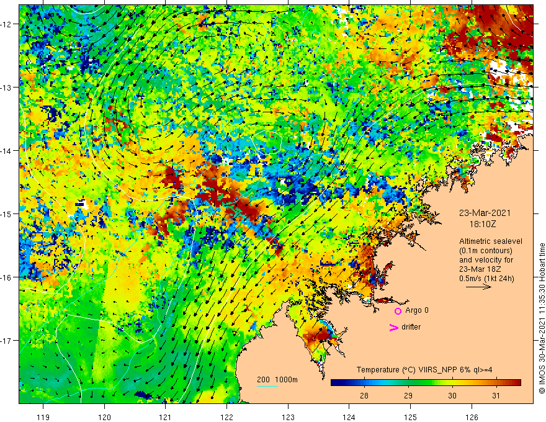546x422 pixels.
Task: Click latitude axis label -17
Action: click(7, 341)
